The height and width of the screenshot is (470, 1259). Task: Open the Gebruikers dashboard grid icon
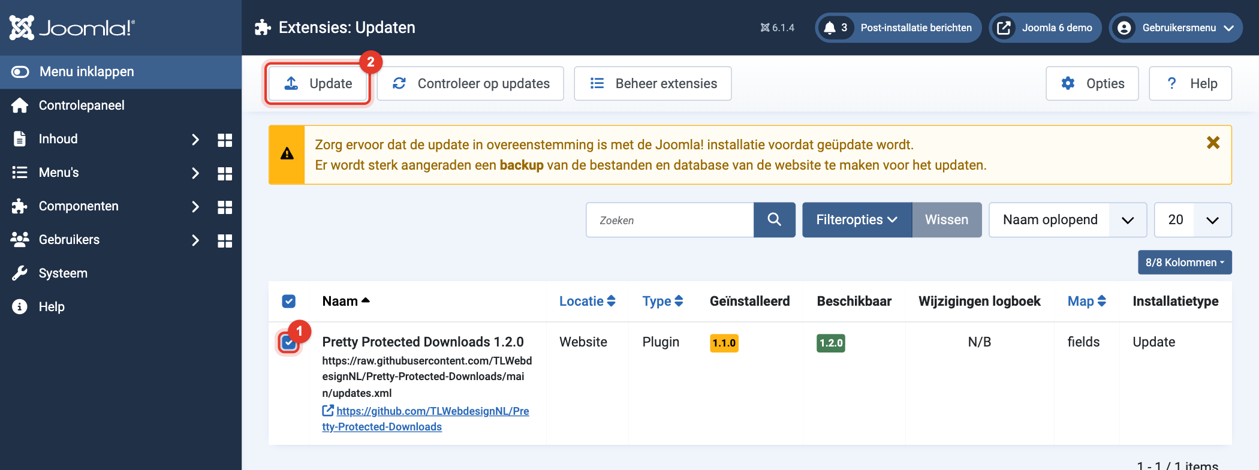click(x=225, y=240)
